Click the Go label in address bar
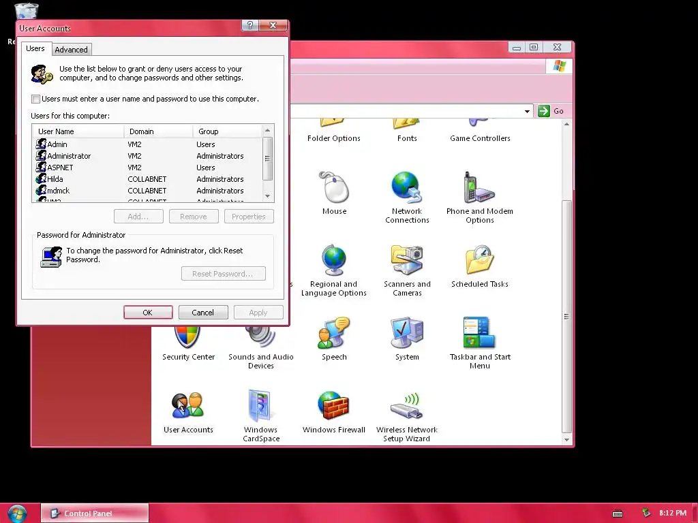The width and height of the screenshot is (698, 523). tap(559, 111)
